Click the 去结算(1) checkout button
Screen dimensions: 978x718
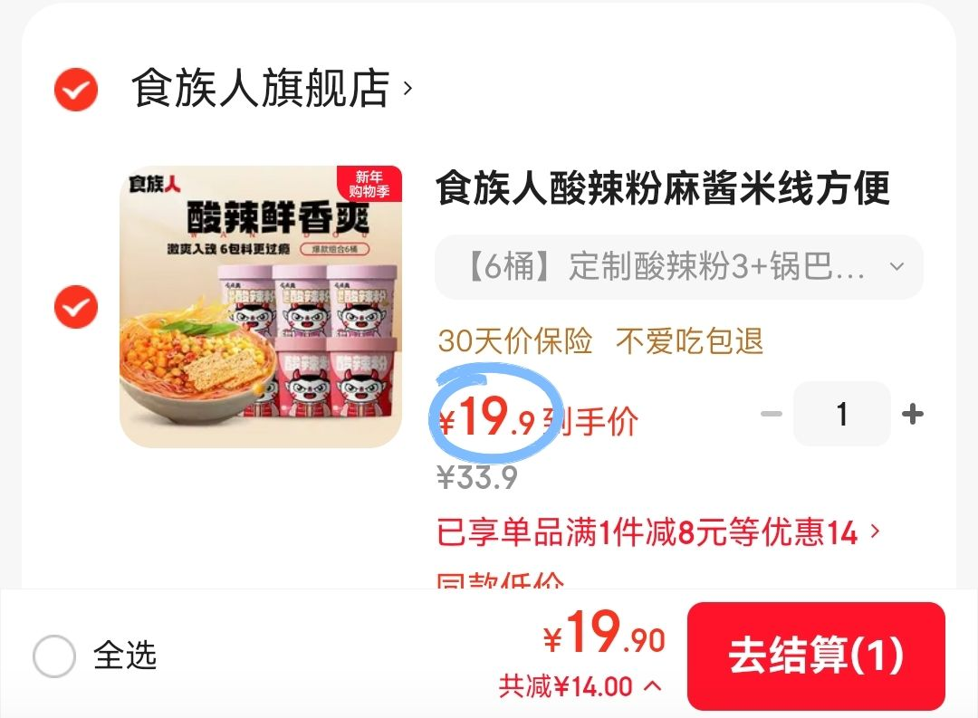point(817,656)
